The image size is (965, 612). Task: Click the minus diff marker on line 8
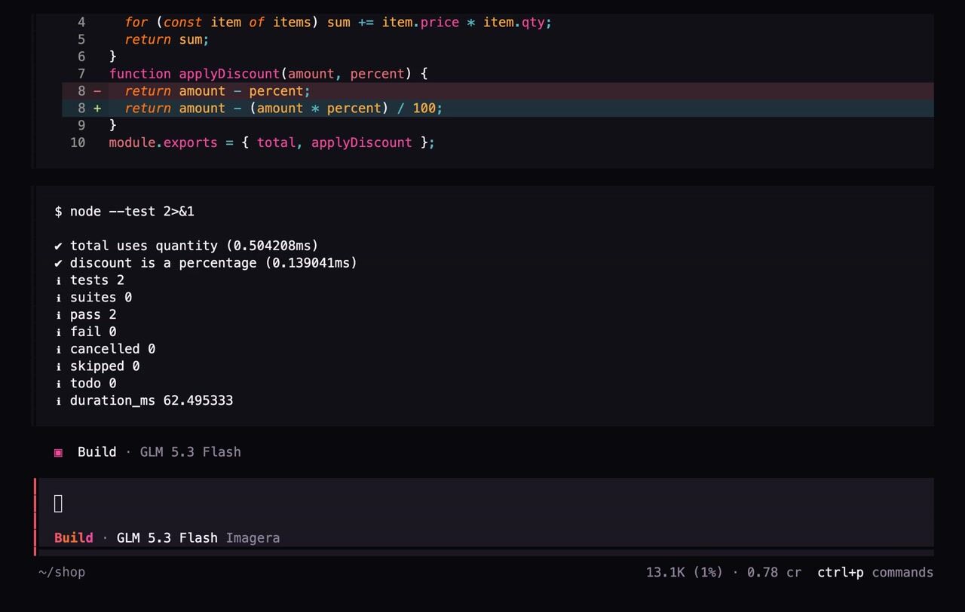tap(97, 91)
